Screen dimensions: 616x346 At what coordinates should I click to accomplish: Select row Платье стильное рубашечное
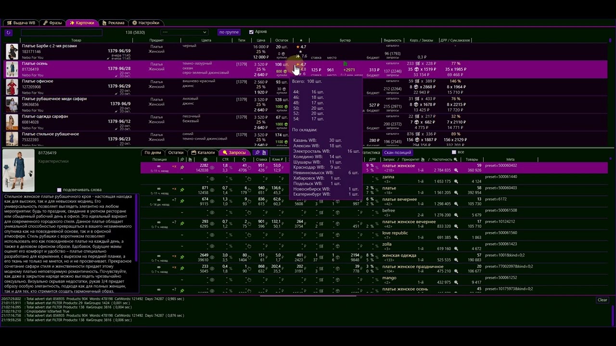(x=306, y=139)
